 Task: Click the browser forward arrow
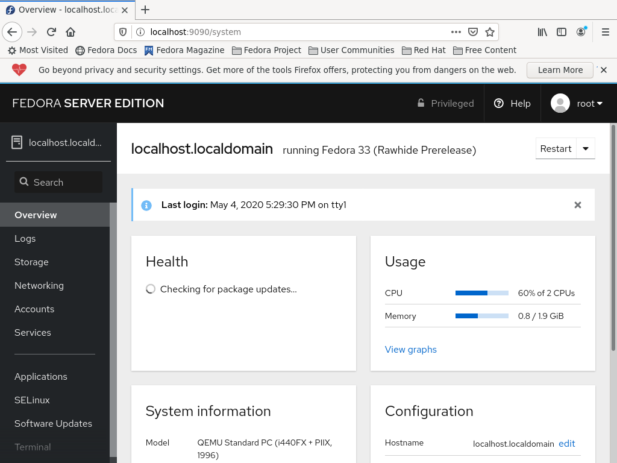[x=32, y=32]
